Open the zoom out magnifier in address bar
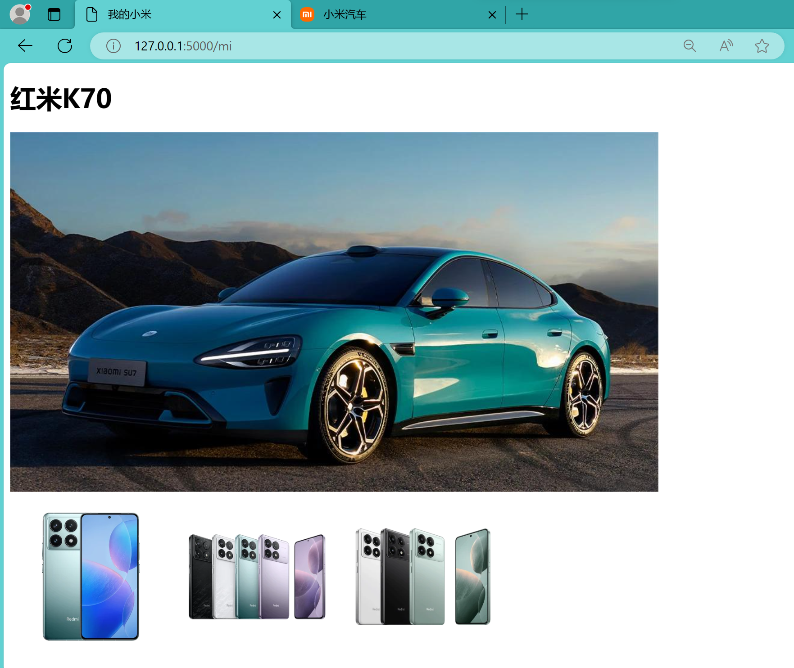The image size is (794, 668). 690,46
